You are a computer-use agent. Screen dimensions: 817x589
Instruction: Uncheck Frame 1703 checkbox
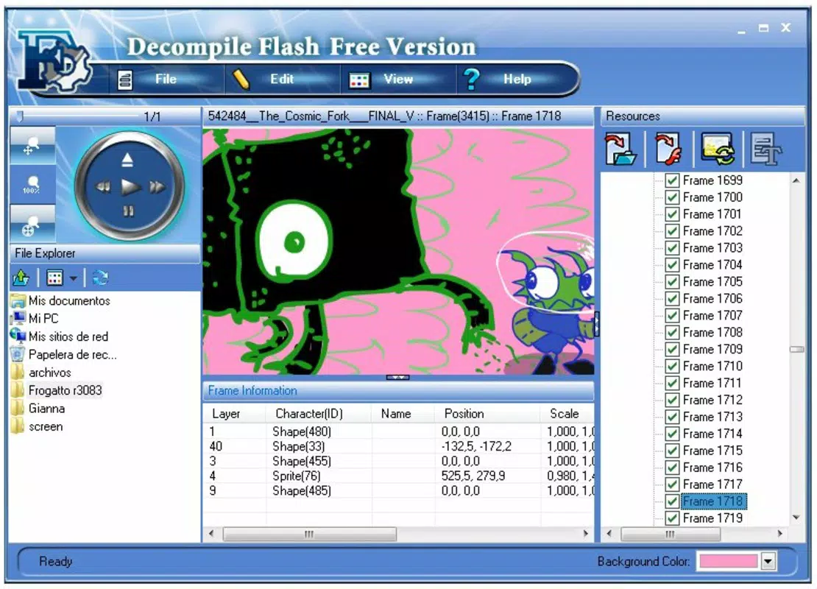tap(672, 248)
